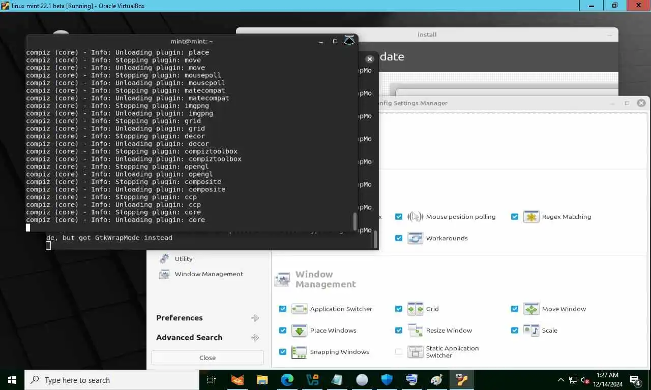651x390 pixels.
Task: Open the Resize Window label
Action: pyautogui.click(x=449, y=331)
